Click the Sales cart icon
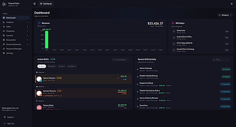This screenshot has width=236, height=127. coord(4,27)
